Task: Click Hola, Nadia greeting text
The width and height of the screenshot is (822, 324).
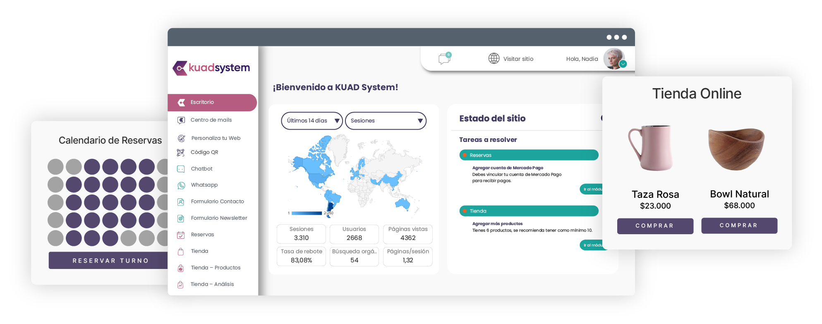Action: click(x=582, y=59)
